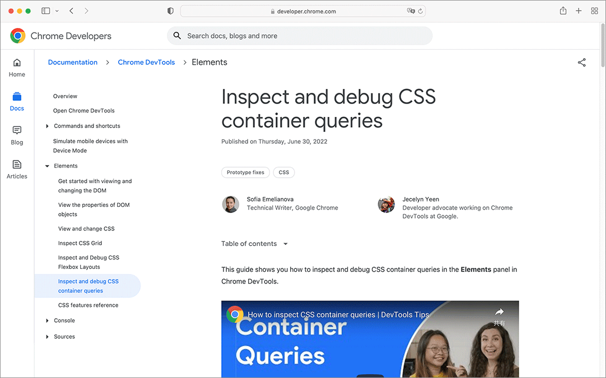
Task: Collapse the Elements tree section
Action: [x=48, y=166]
